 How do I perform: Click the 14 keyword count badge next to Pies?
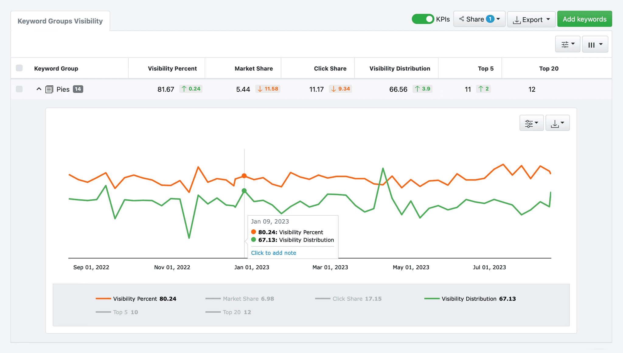click(78, 89)
